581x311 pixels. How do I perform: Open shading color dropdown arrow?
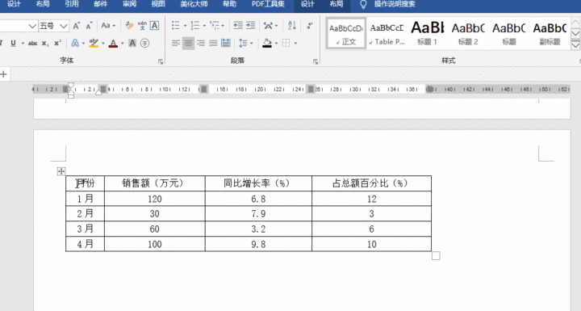pyautogui.click(x=276, y=43)
